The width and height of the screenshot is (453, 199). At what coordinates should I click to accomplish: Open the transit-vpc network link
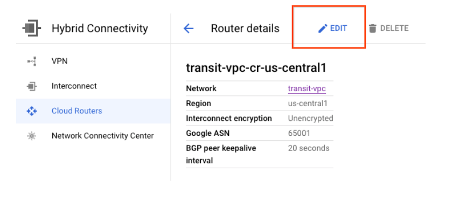click(307, 88)
